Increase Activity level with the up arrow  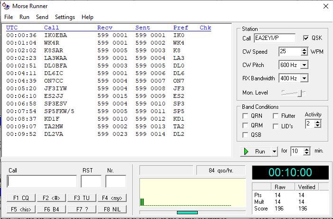[317, 122]
